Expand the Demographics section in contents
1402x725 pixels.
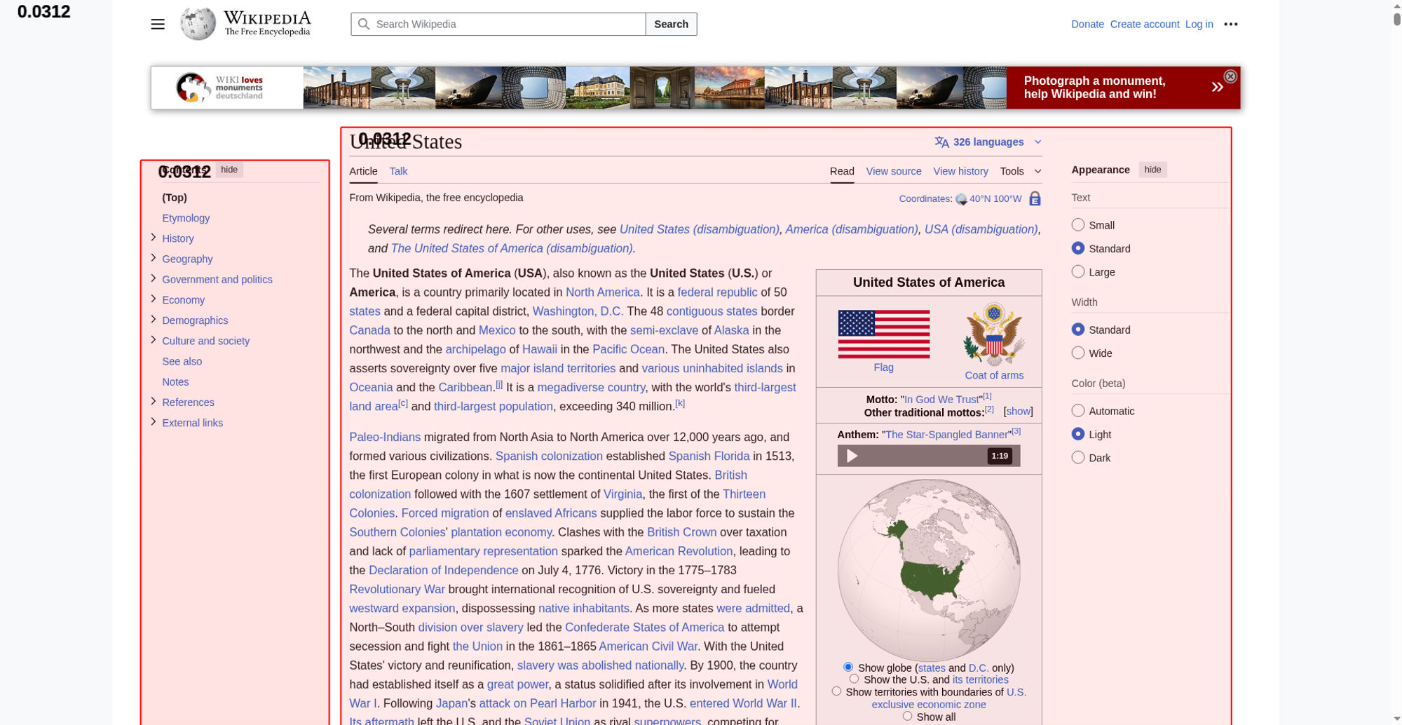(154, 319)
